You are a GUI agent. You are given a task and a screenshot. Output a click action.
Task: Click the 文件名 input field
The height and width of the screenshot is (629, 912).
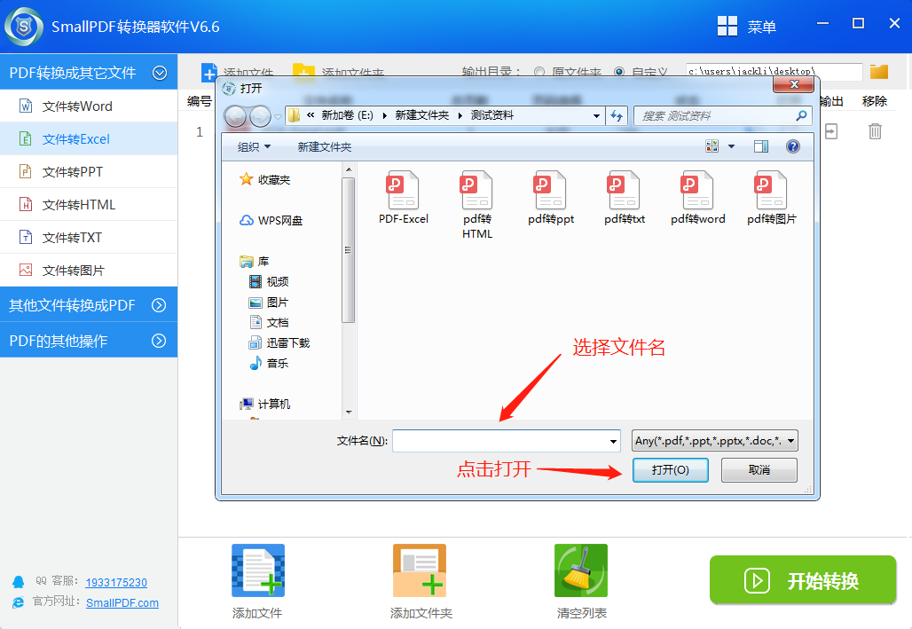click(506, 441)
